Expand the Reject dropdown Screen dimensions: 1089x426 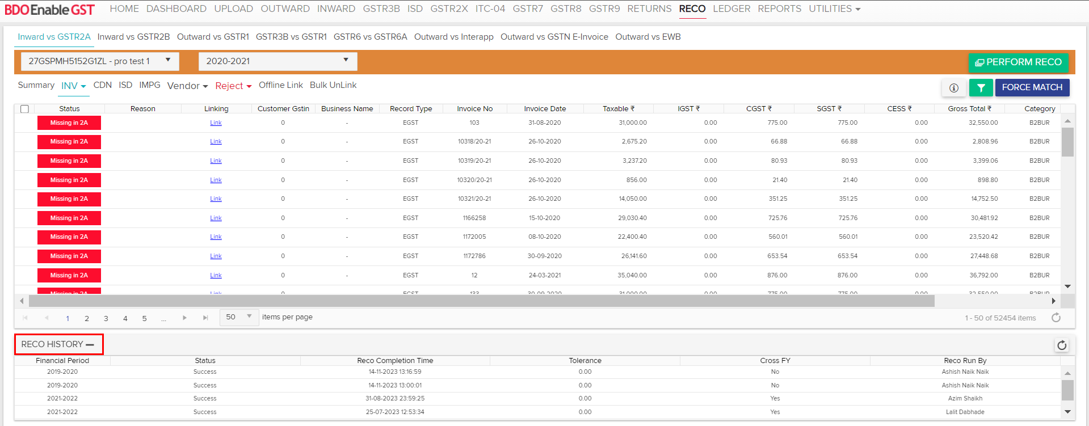tap(233, 86)
